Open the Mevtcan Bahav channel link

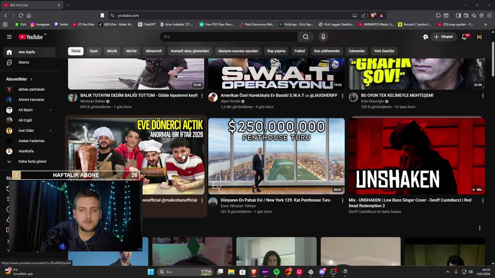(93, 101)
